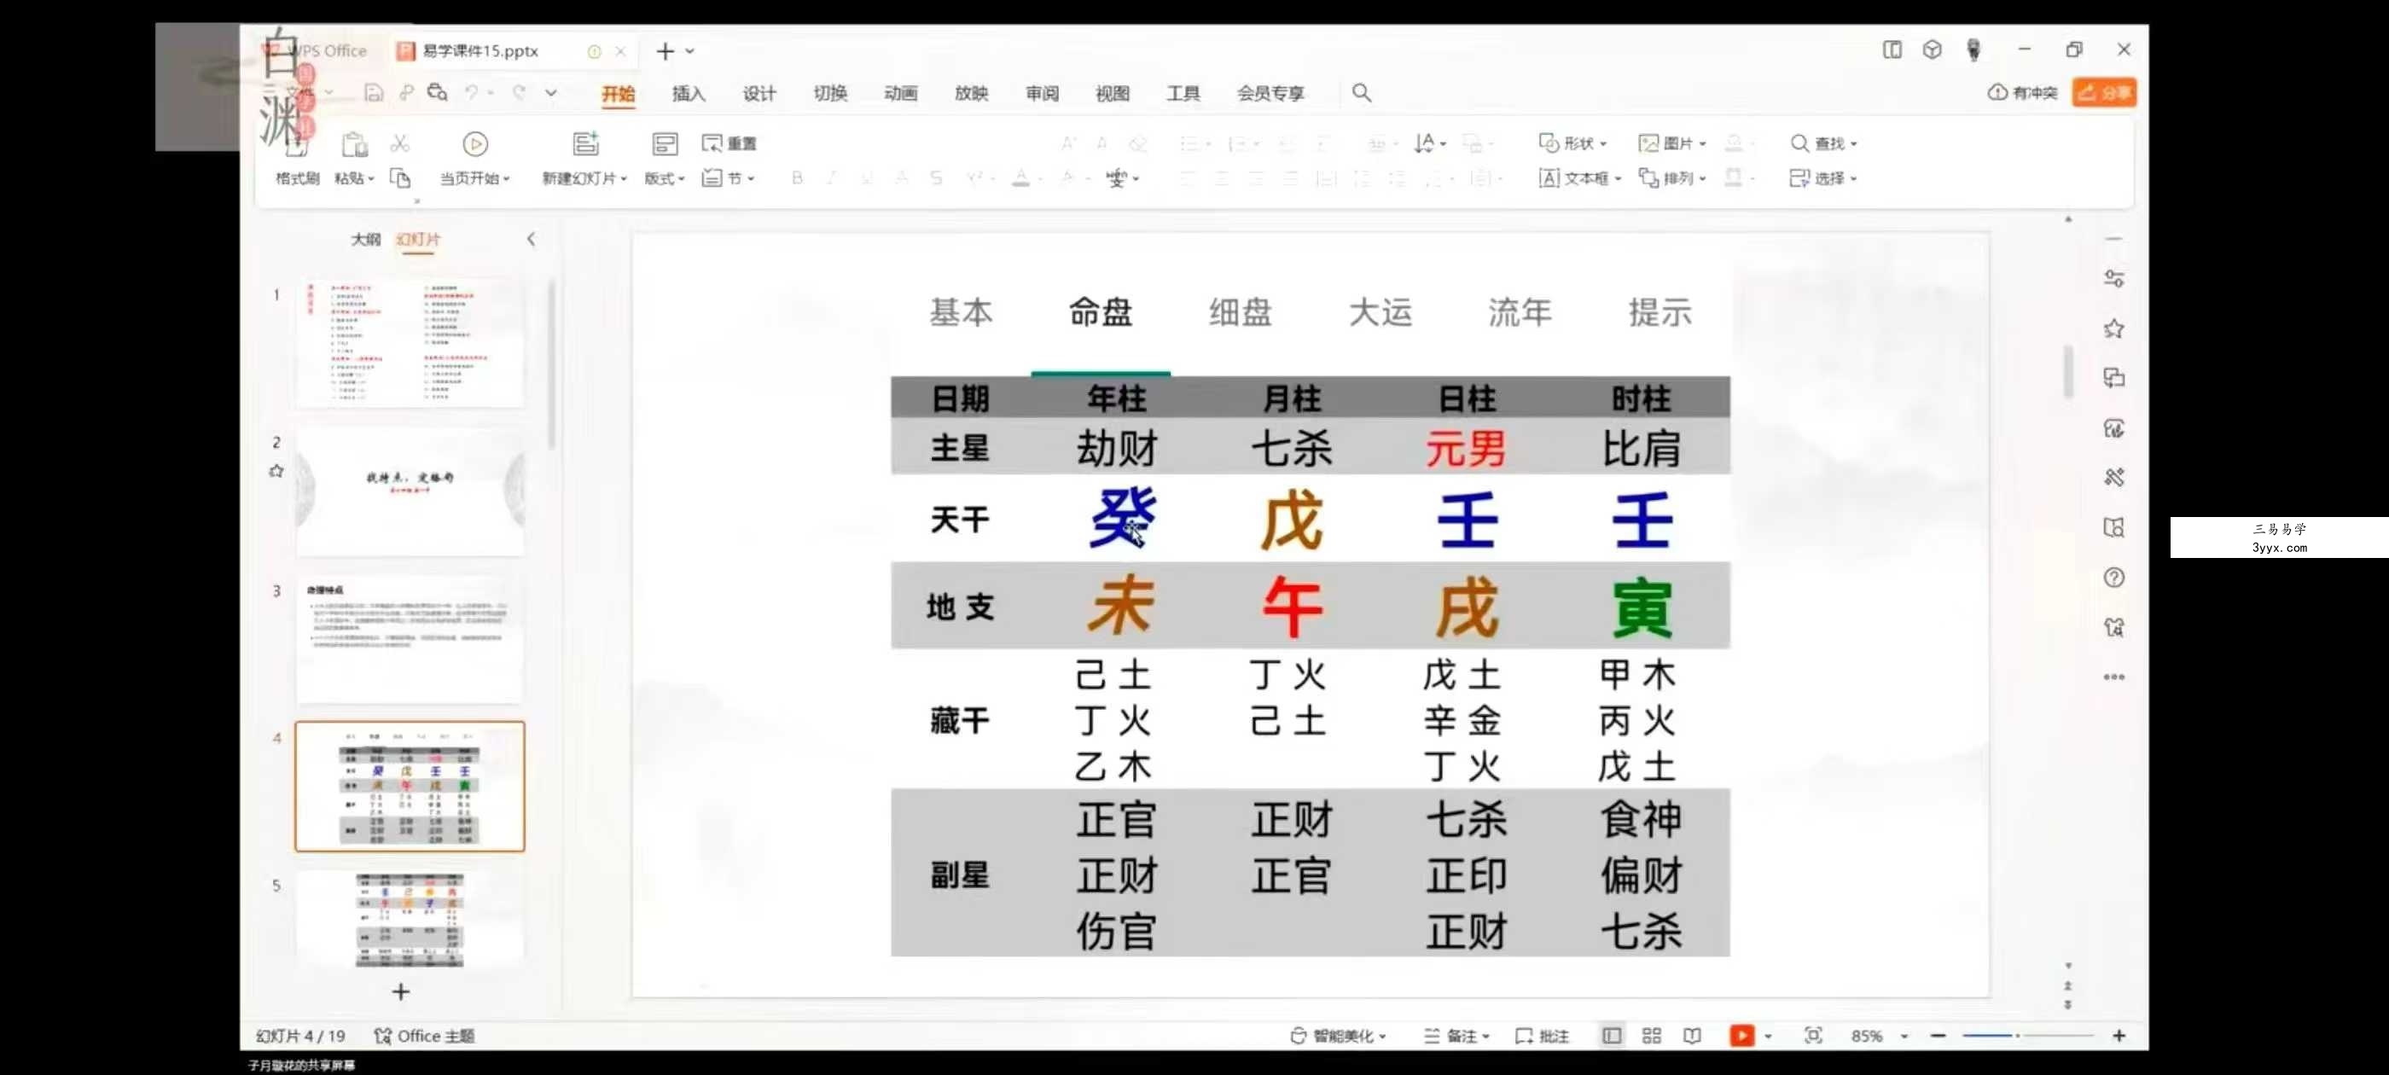
Task: Open the 插入 ribbon tab
Action: click(689, 93)
